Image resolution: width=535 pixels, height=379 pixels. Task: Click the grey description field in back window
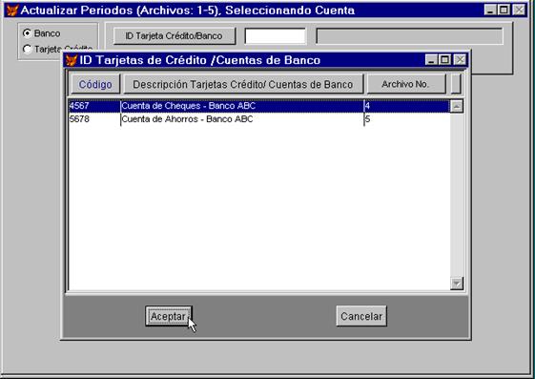click(409, 36)
